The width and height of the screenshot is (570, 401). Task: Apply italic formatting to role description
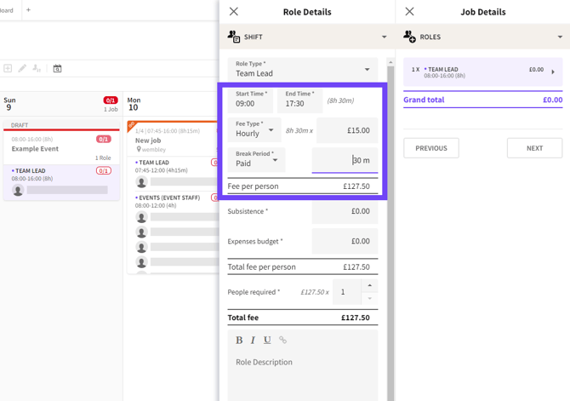tap(253, 340)
